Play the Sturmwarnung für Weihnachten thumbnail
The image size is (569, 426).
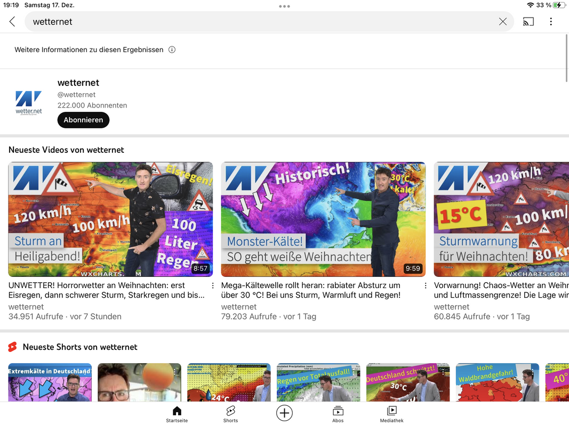tap(501, 219)
